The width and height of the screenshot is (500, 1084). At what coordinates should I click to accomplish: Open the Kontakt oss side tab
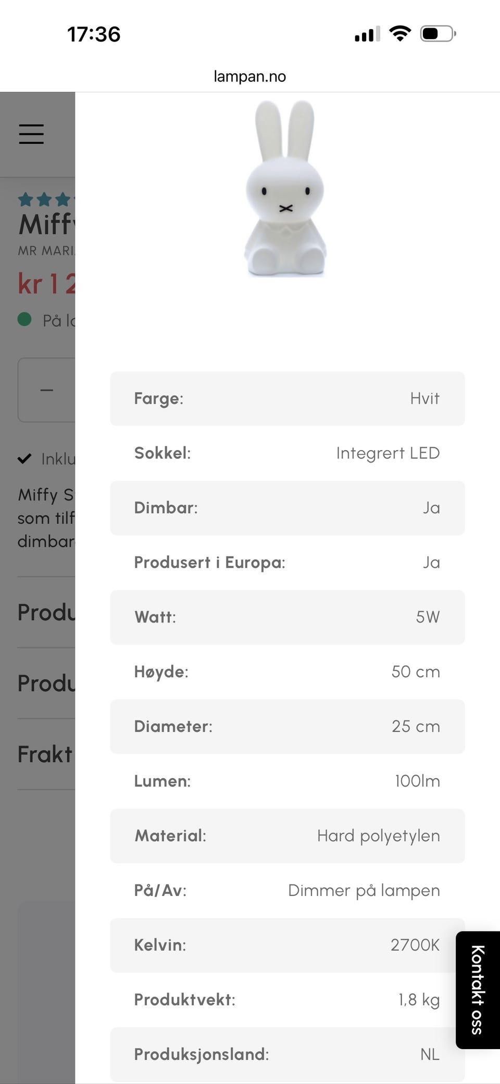[478, 989]
